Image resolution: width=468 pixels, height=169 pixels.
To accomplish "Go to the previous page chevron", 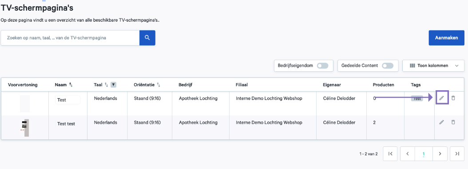I will (x=408, y=154).
